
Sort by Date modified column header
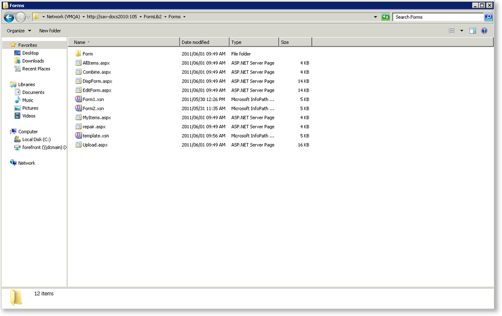click(205, 43)
